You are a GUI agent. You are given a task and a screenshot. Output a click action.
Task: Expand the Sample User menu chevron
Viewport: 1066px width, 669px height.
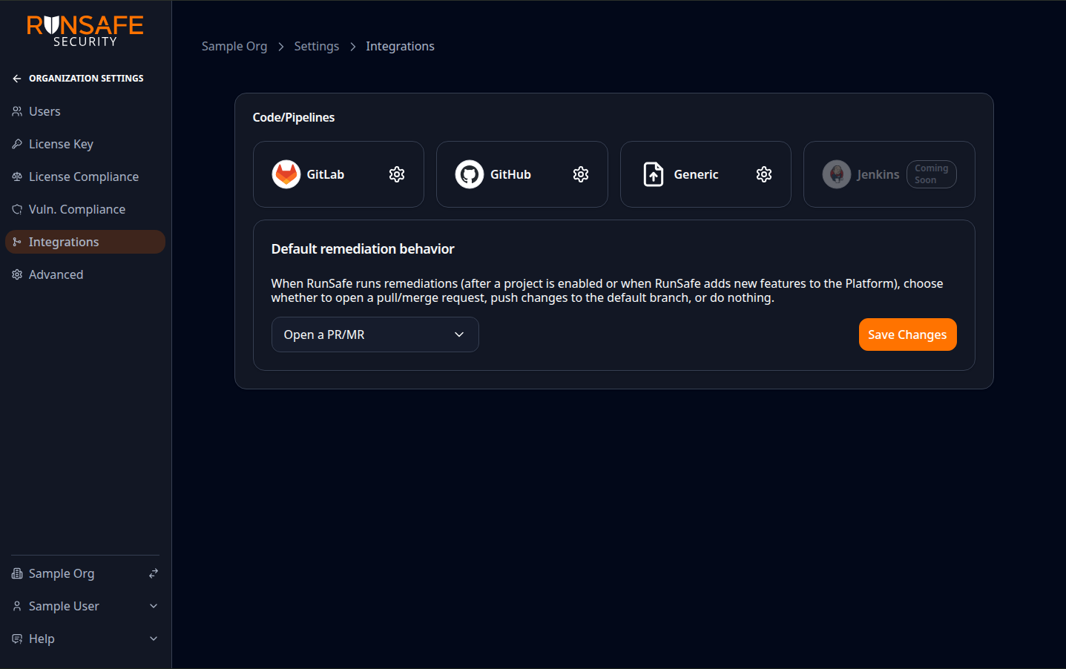click(154, 606)
